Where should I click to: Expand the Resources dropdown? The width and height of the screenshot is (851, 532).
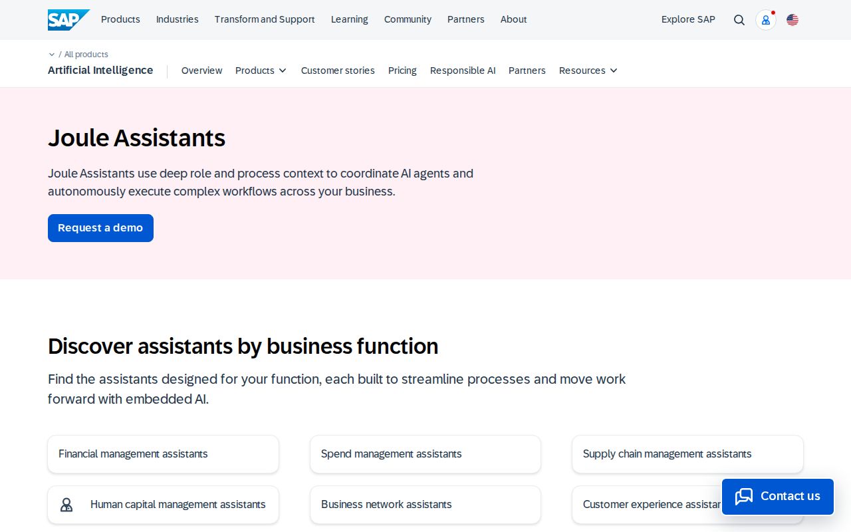coord(588,70)
